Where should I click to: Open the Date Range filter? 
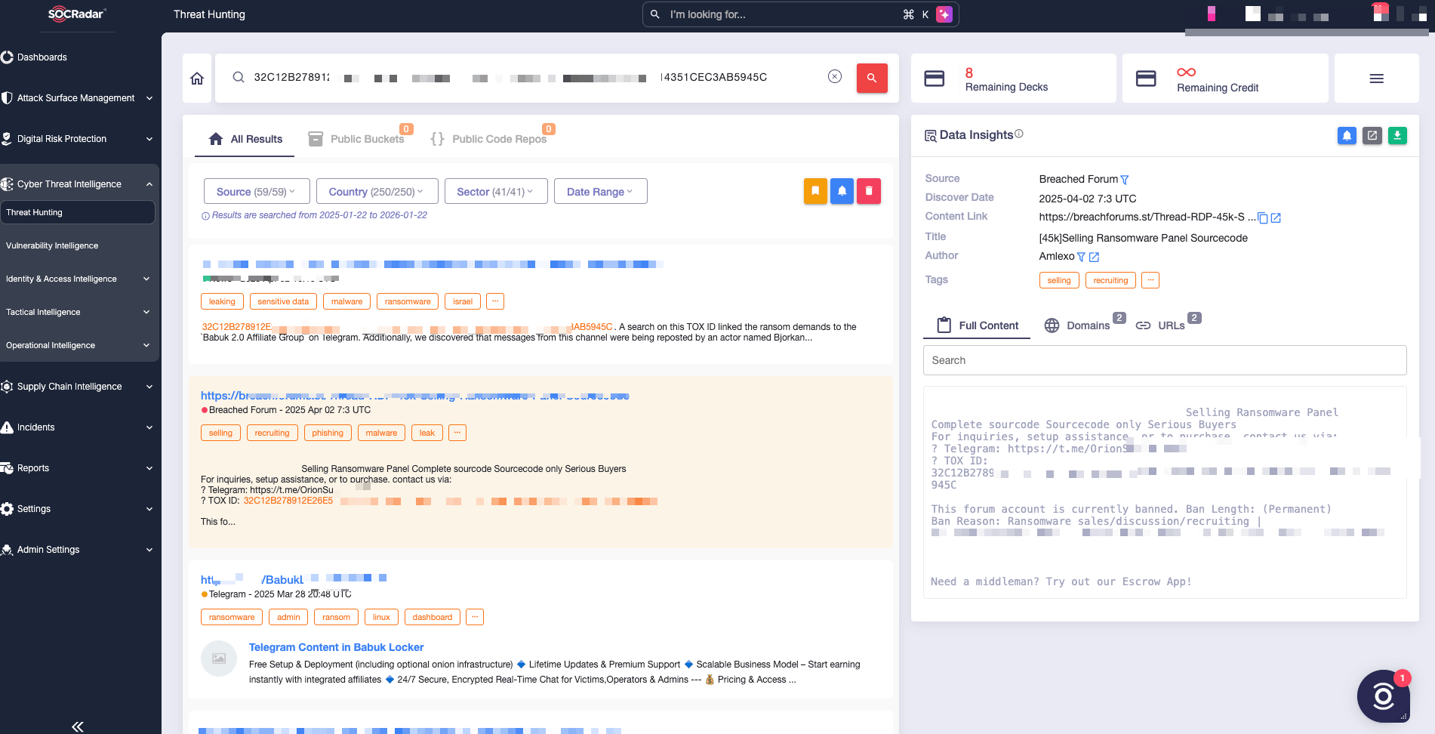click(x=600, y=191)
